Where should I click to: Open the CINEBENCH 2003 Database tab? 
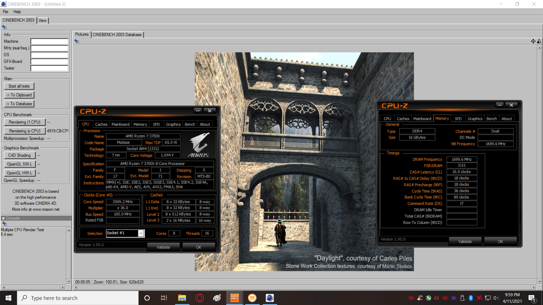(x=117, y=34)
